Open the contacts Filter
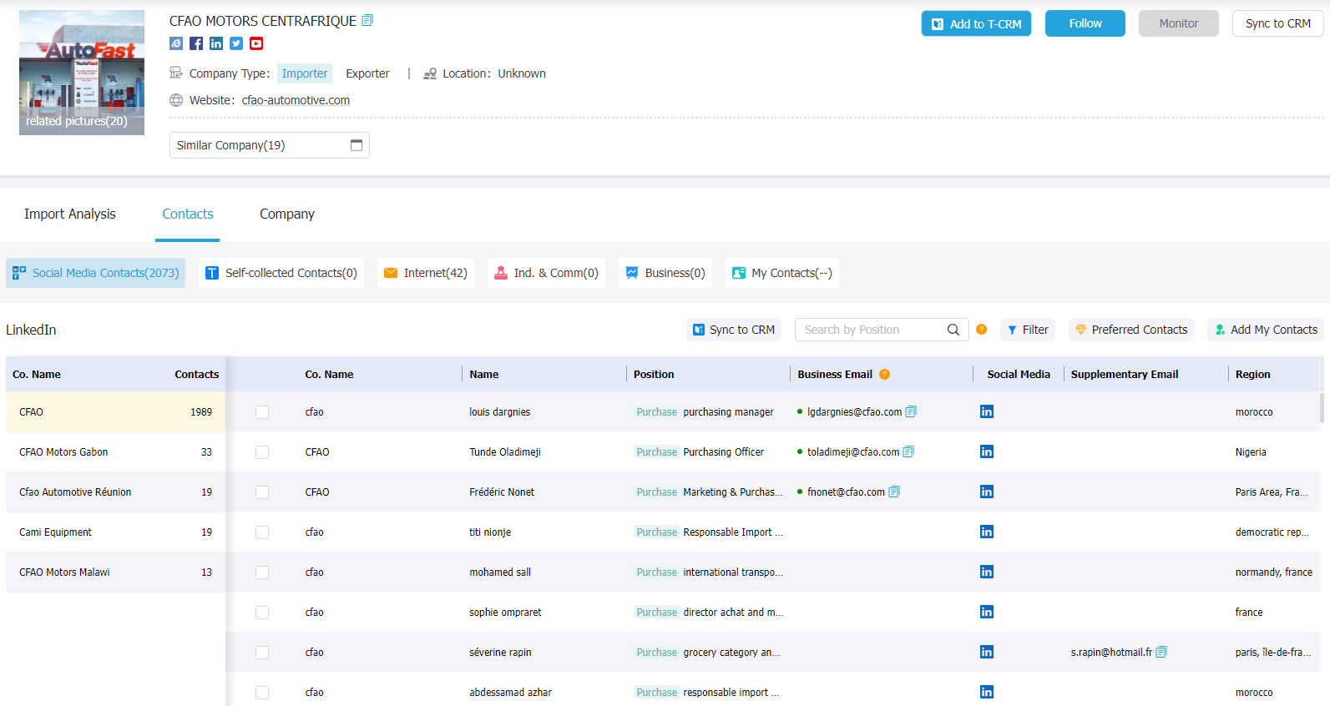Screen dimensions: 1330x706 [1028, 330]
